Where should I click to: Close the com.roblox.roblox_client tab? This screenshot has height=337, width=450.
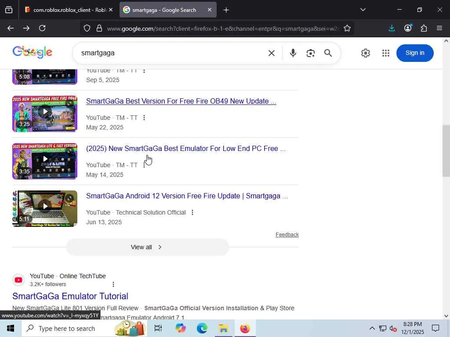111,10
